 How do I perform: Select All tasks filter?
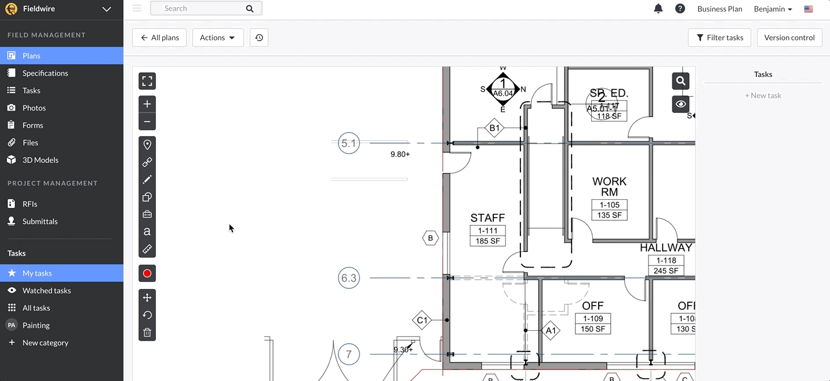[61, 308]
